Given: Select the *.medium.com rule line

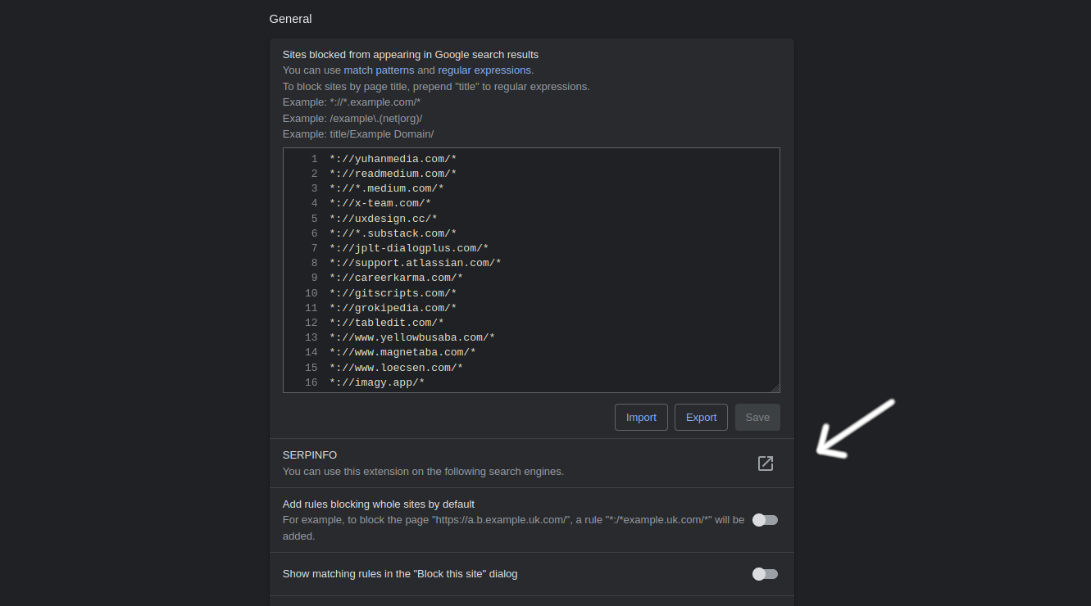Looking at the screenshot, I should 386,188.
